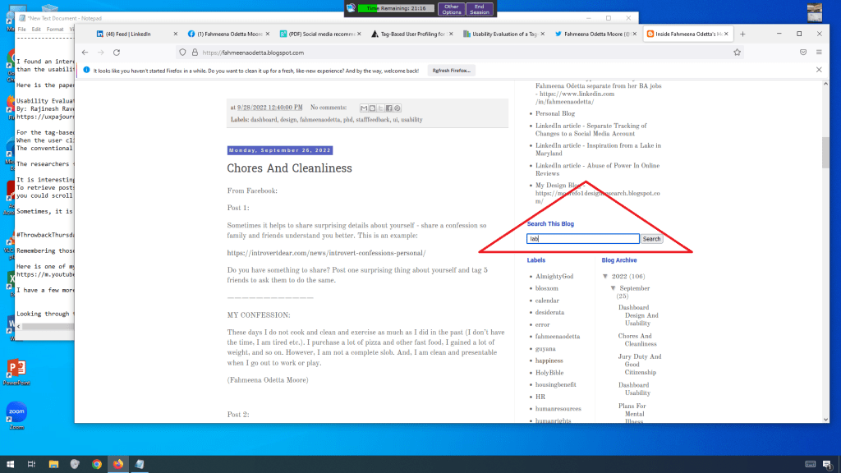Open a new tab with the plus button
841x473 pixels.
tap(742, 34)
